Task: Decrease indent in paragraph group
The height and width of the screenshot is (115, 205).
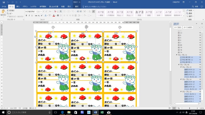Action: pyautogui.click(x=78, y=11)
